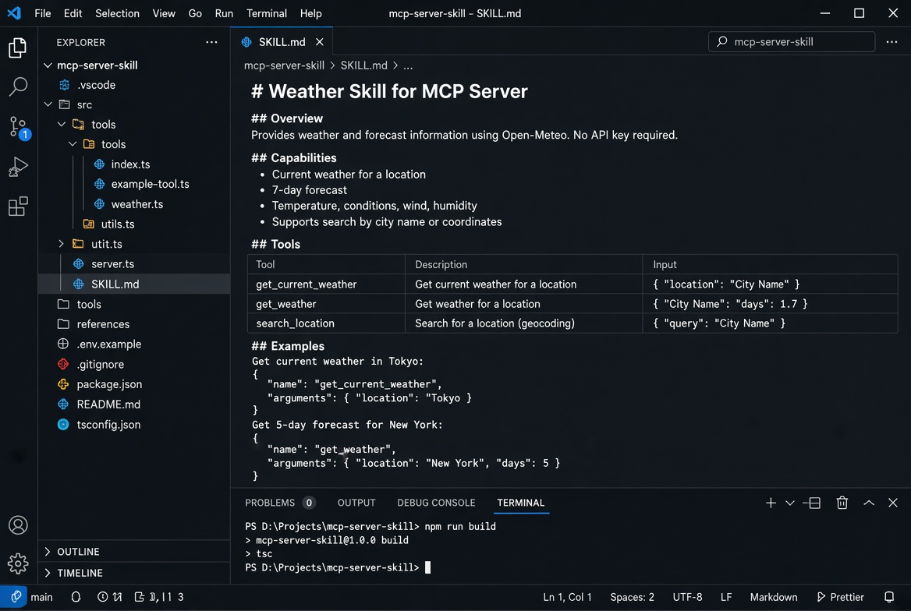Switch to the PROBLEMS panel tab
Image resolution: width=911 pixels, height=611 pixels.
tap(279, 503)
